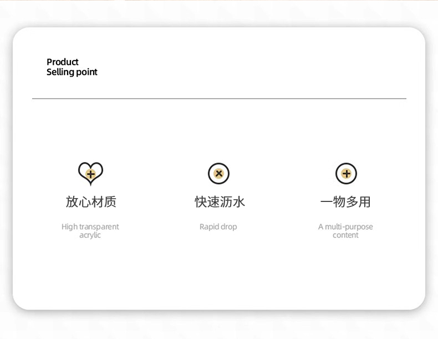Select the 快速沥水 heading

(x=220, y=202)
